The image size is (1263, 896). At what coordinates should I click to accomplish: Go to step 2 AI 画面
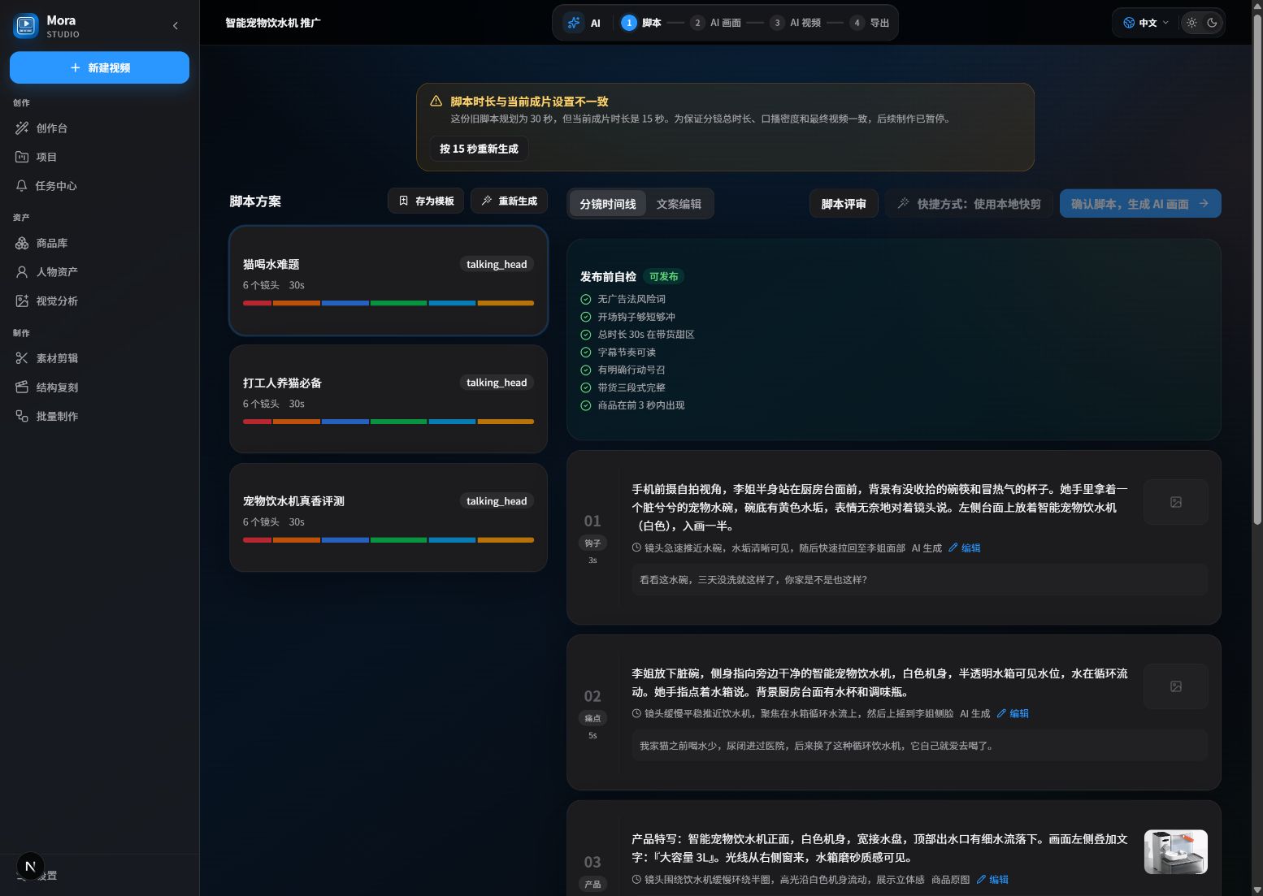click(716, 23)
